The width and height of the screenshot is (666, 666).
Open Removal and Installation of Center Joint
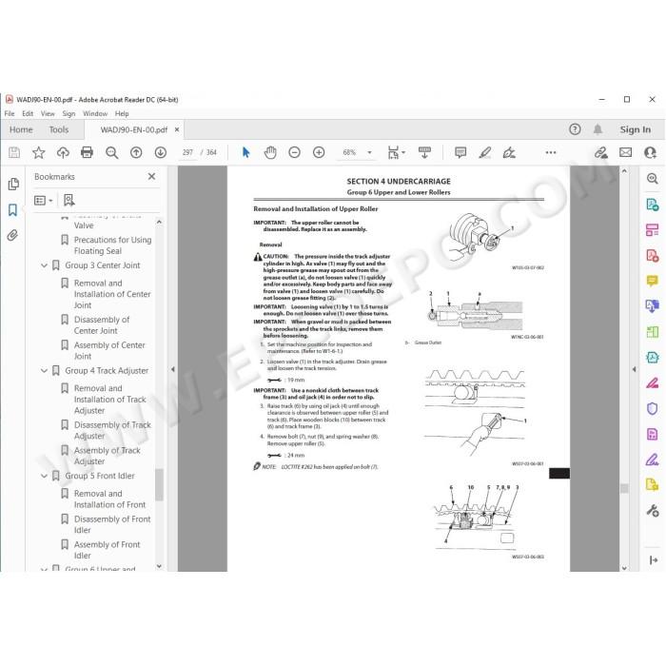click(x=112, y=294)
